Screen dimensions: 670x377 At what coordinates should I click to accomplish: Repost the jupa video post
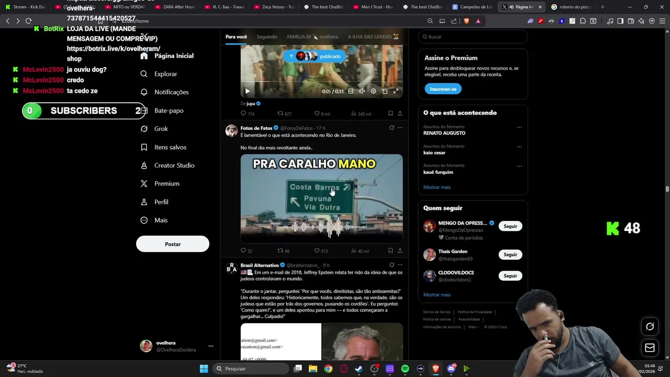click(x=284, y=114)
